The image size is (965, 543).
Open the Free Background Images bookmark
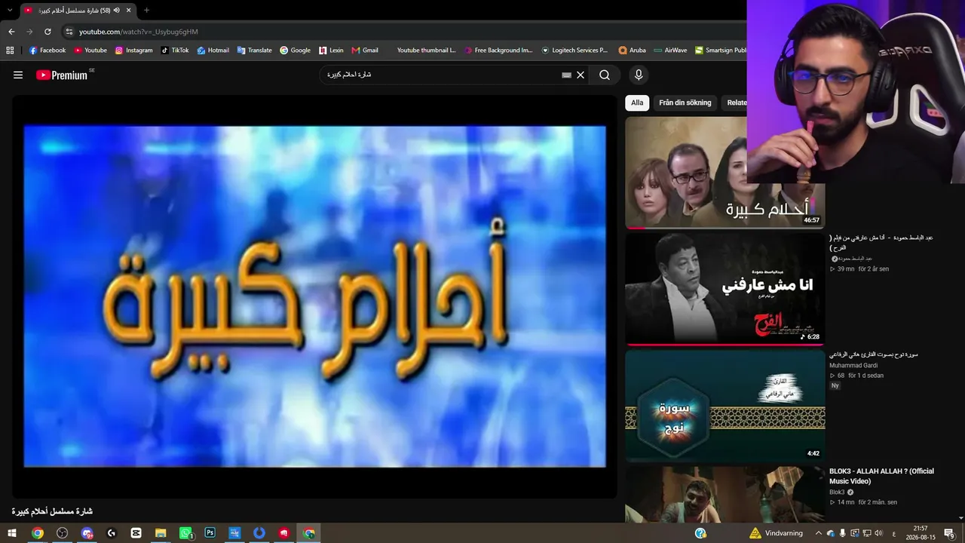coord(498,51)
